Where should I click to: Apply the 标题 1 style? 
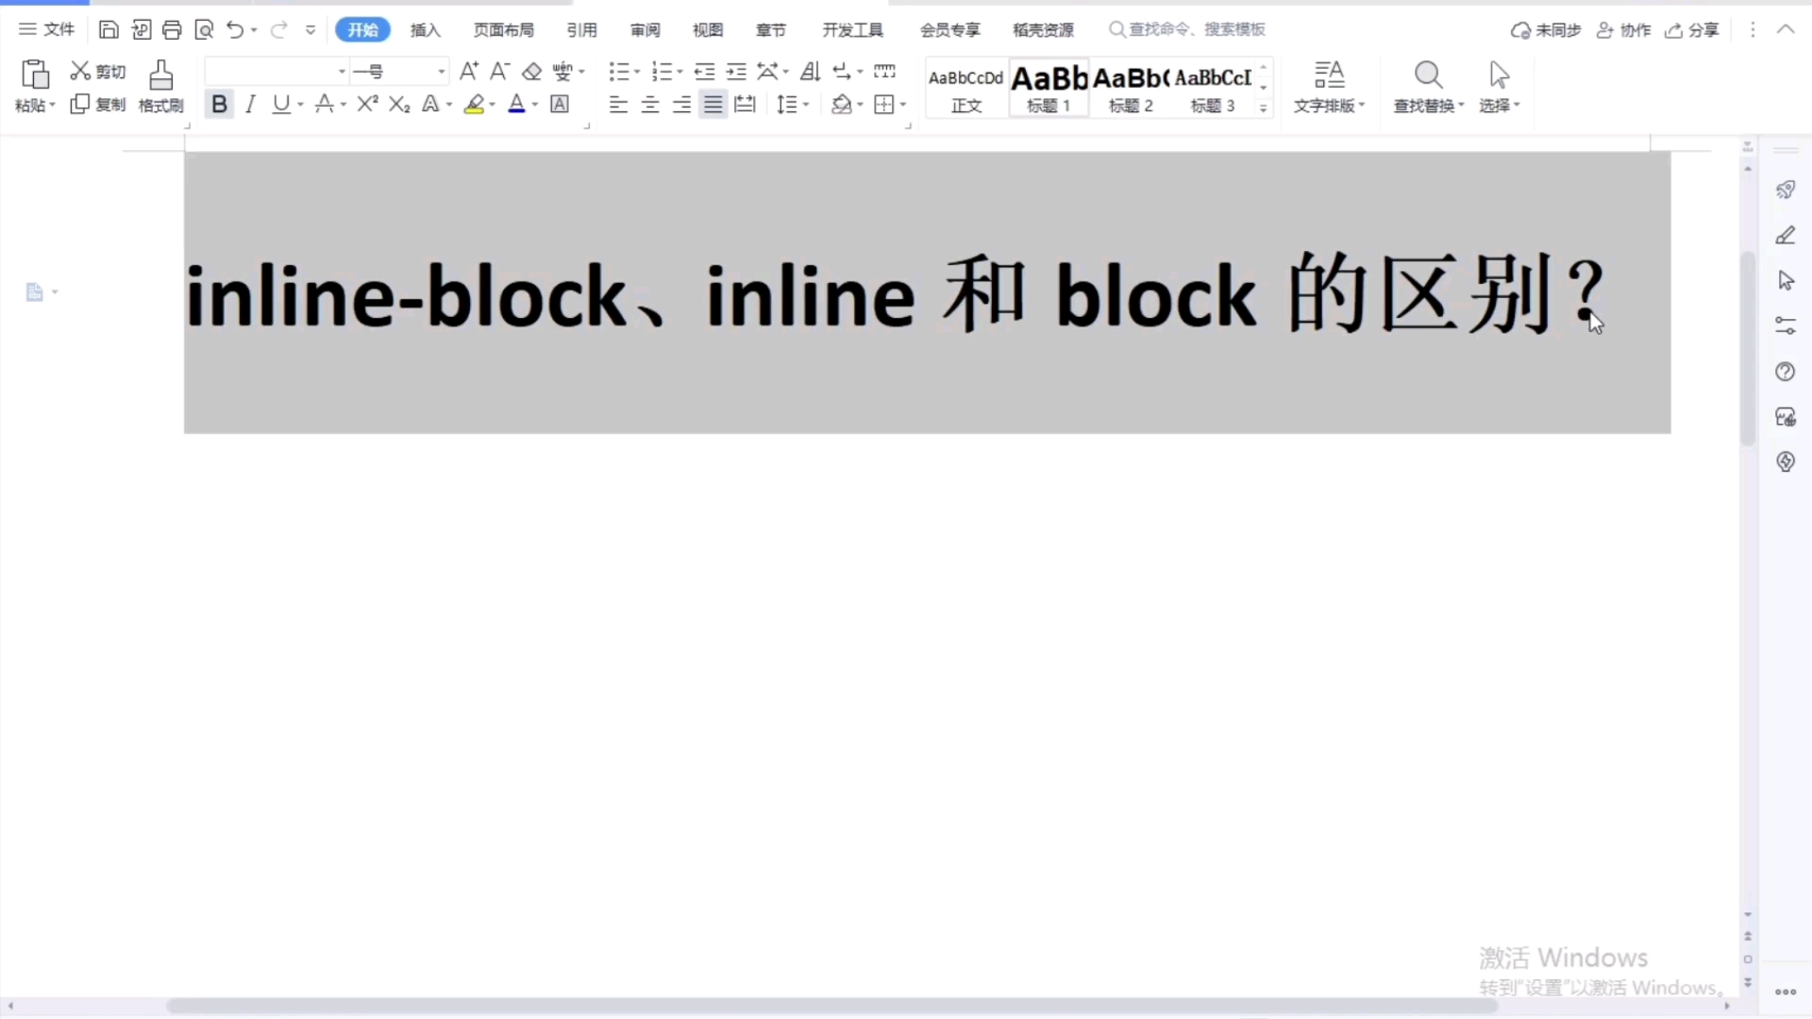[1049, 88]
